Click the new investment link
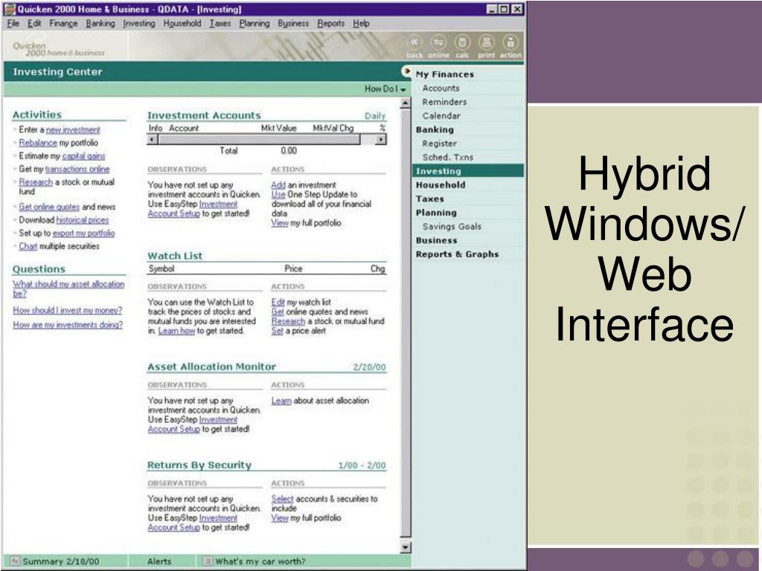762x571 pixels. pyautogui.click(x=73, y=130)
